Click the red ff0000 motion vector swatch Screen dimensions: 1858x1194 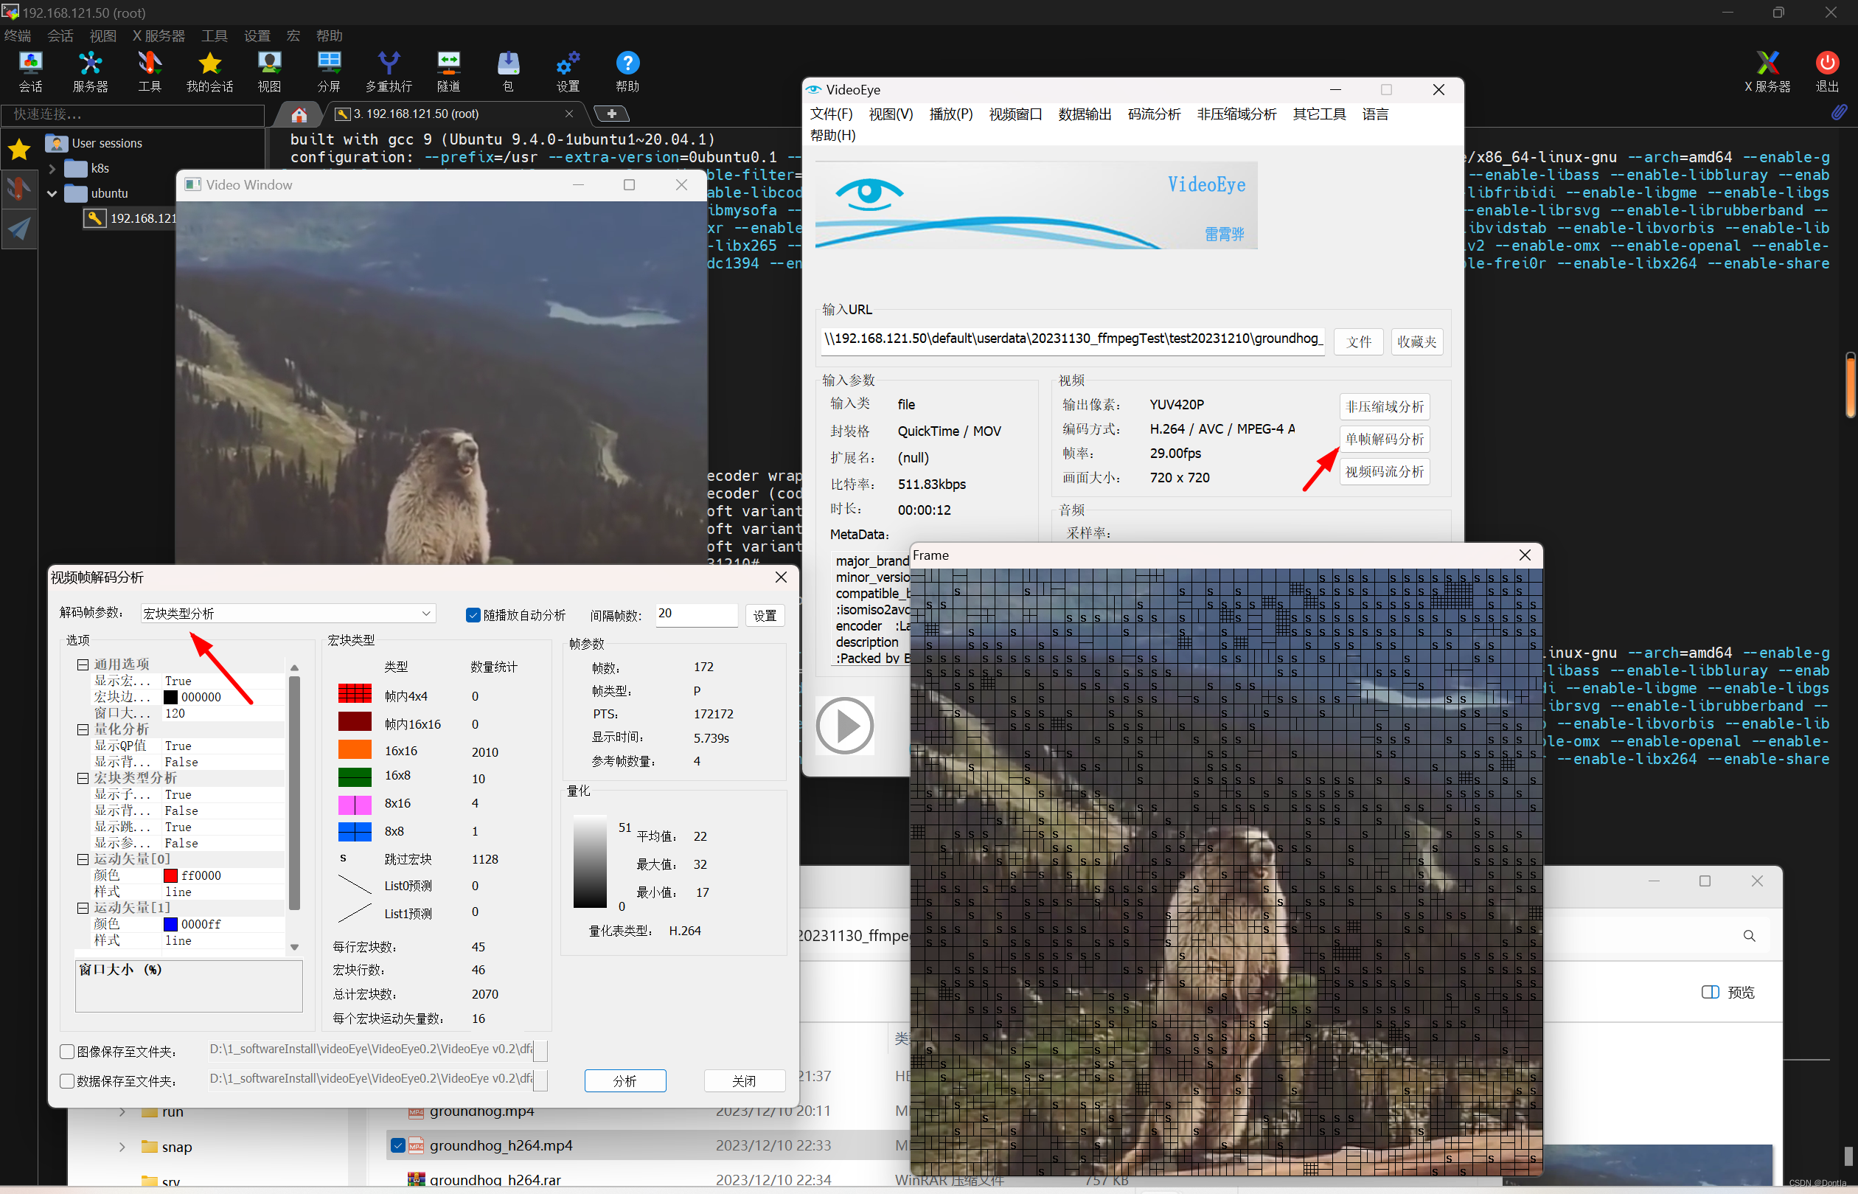(170, 875)
